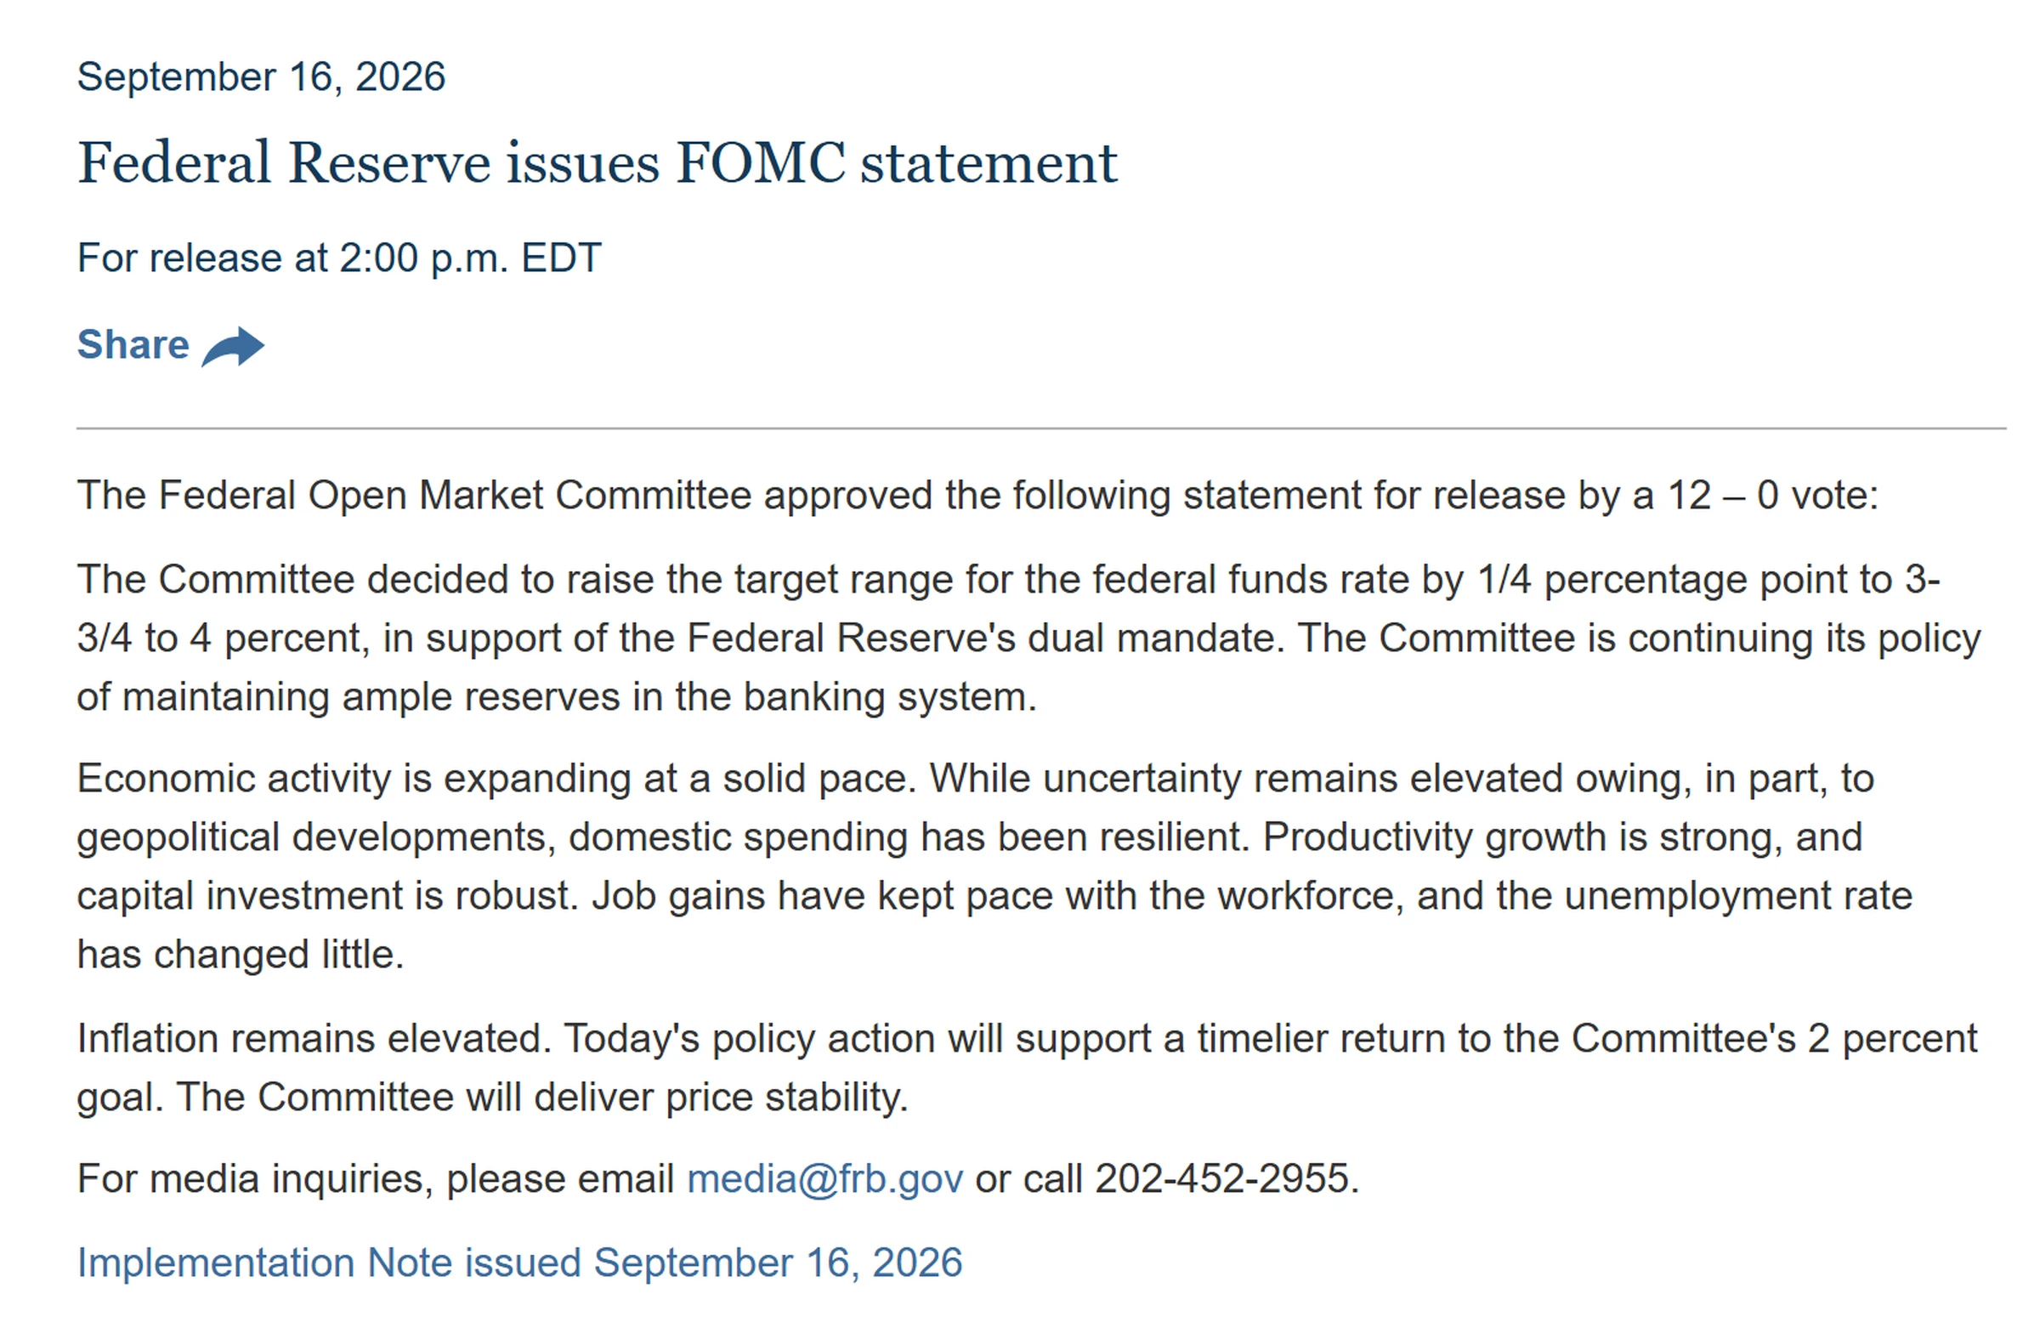Click the release time 2:00 p.m. EDT text
Image resolution: width=2040 pixels, height=1339 pixels.
click(x=470, y=258)
